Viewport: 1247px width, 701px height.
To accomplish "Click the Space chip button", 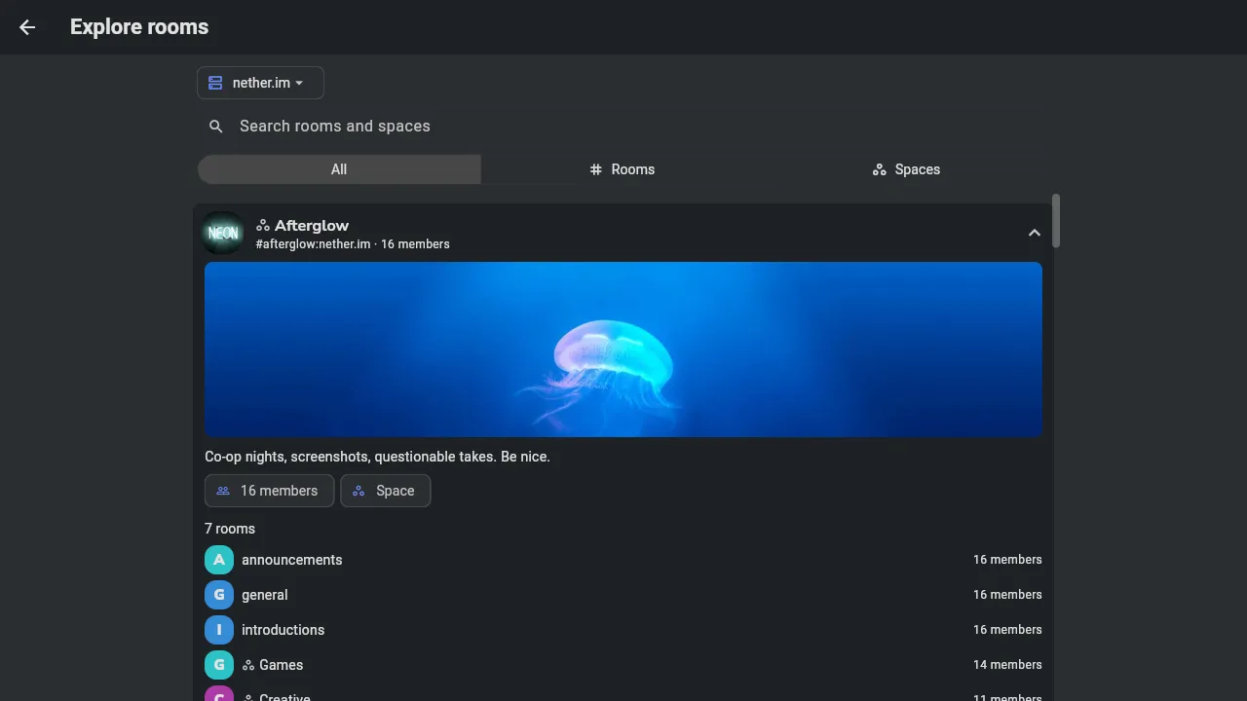I will (386, 491).
